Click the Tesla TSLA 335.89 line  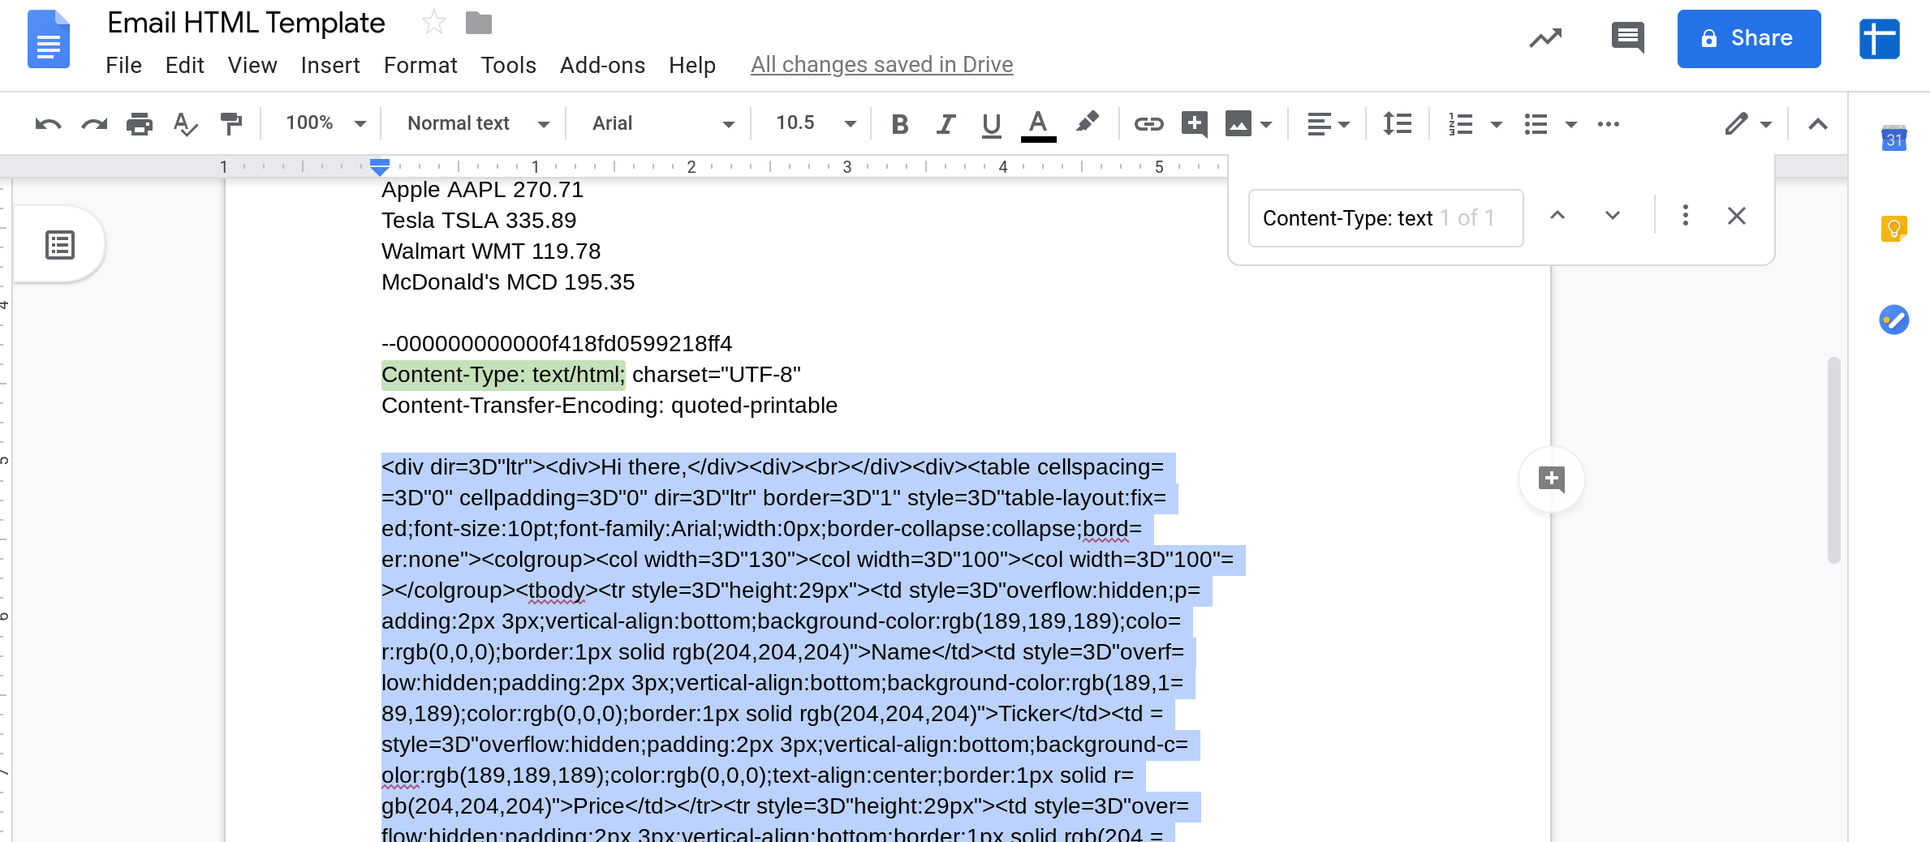(x=479, y=221)
